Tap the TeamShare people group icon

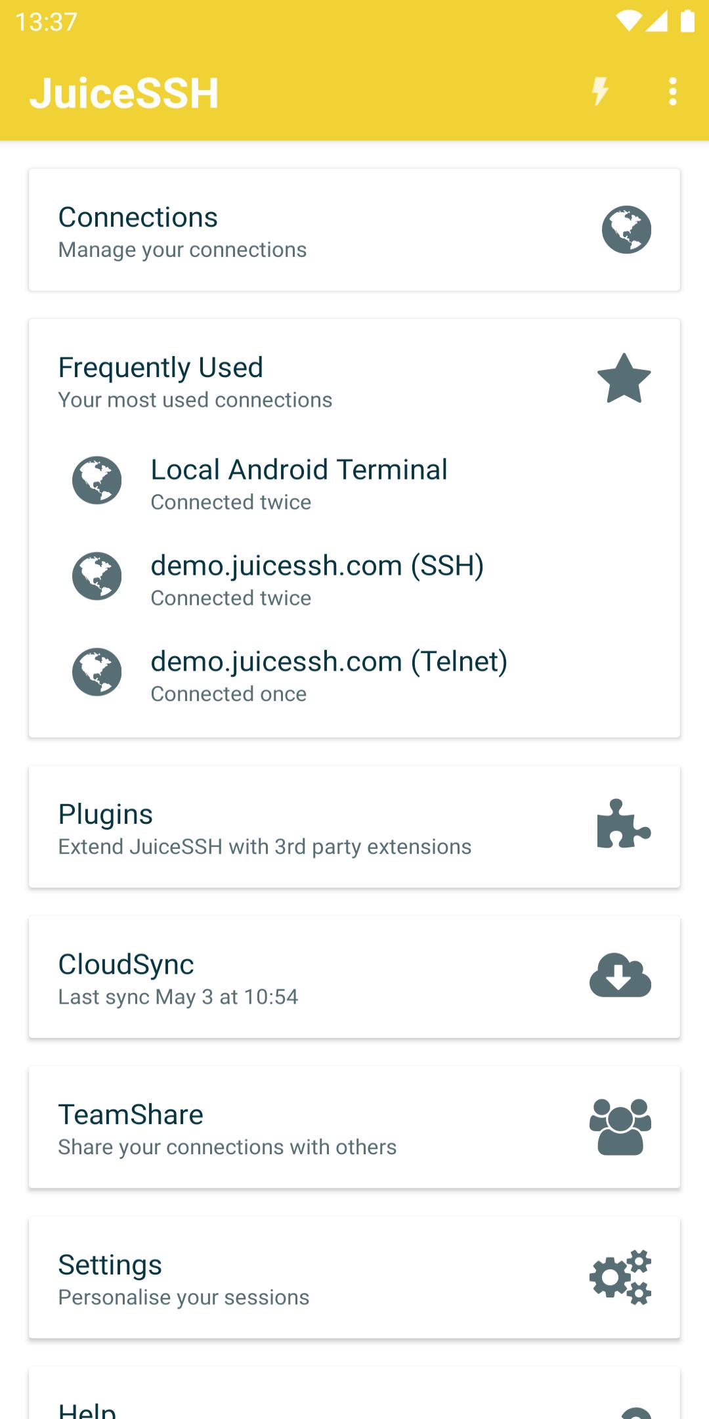pyautogui.click(x=620, y=1127)
